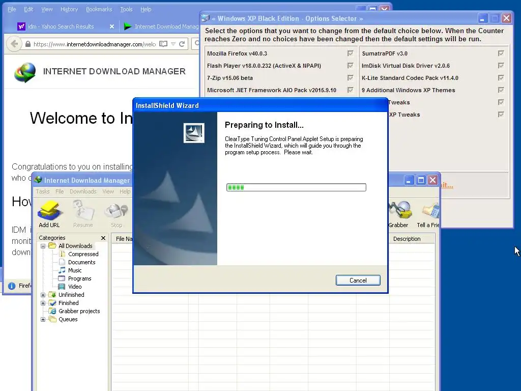Select All Downloads folder
Viewport: 521px width, 391px height.
tap(75, 246)
